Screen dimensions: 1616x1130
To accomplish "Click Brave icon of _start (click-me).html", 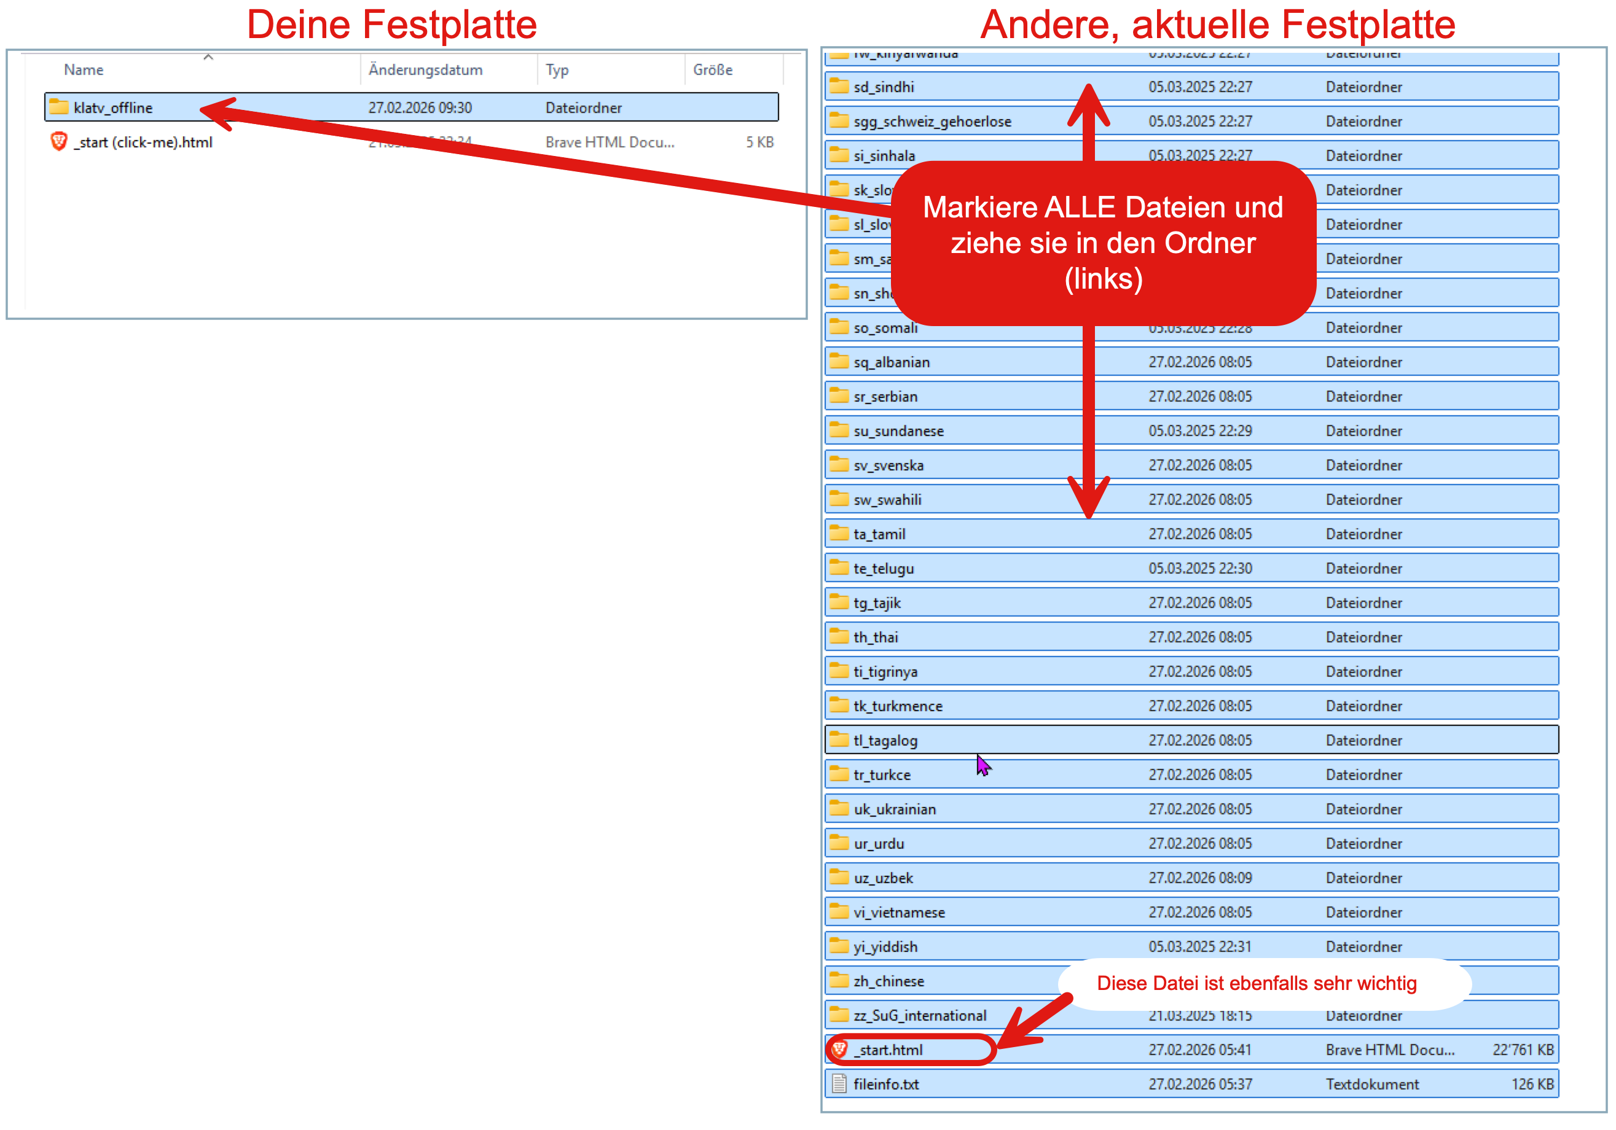I will 59,141.
